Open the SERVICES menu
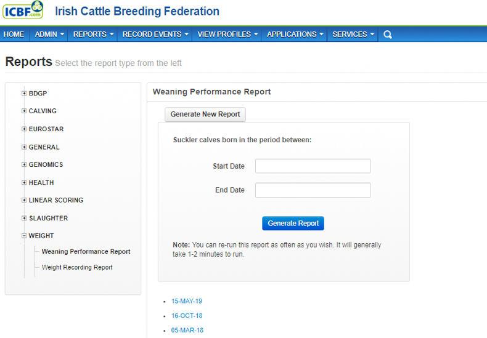 pos(354,34)
